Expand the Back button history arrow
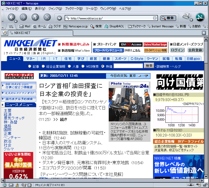The width and height of the screenshot is (209, 188). 16,21
